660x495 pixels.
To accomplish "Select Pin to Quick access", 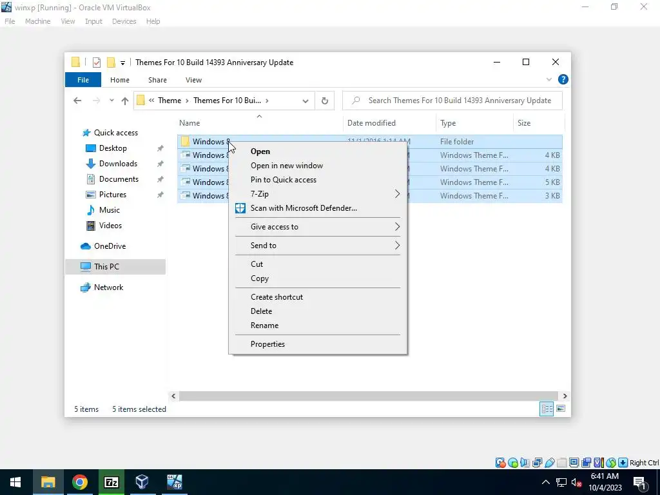I will pos(284,180).
